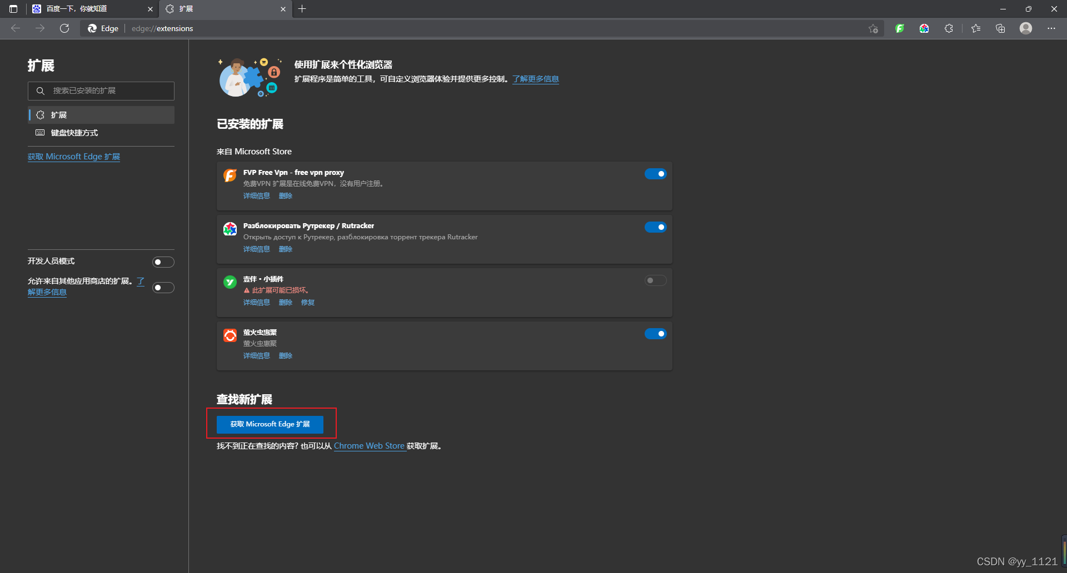Image resolution: width=1067 pixels, height=573 pixels.
Task: Click the search installed extensions field
Action: pos(101,91)
